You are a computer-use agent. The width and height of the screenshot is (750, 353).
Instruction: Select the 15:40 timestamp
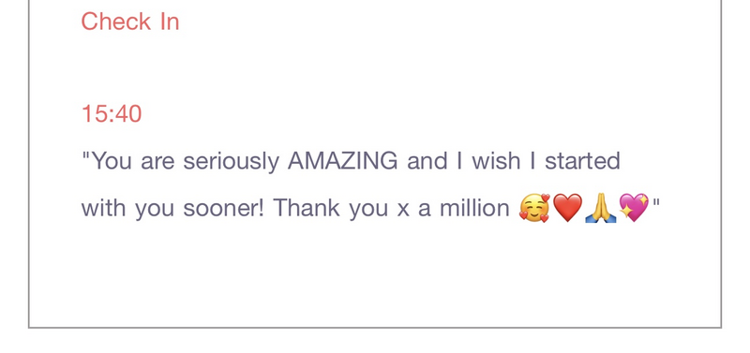pos(112,114)
